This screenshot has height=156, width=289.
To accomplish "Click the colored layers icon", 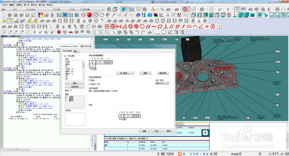I will (156, 15).
